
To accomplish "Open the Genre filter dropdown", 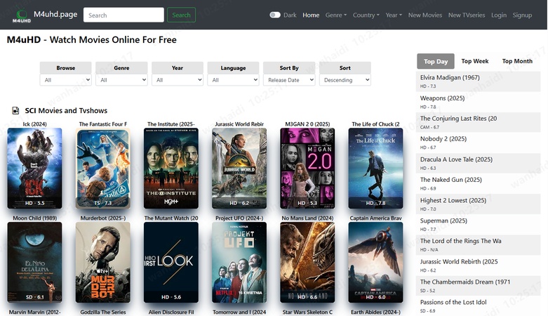I will pyautogui.click(x=121, y=80).
